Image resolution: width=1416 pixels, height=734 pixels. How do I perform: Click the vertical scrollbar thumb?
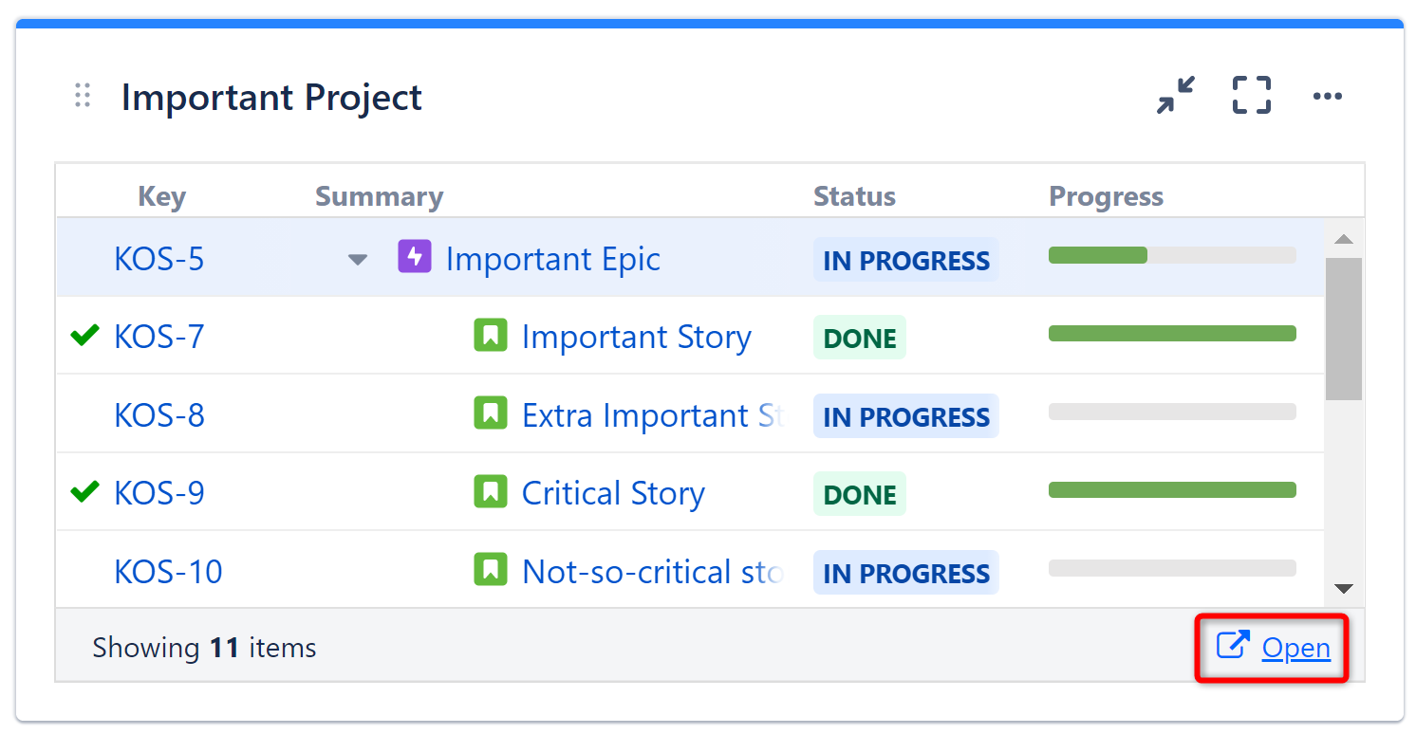tap(1343, 327)
